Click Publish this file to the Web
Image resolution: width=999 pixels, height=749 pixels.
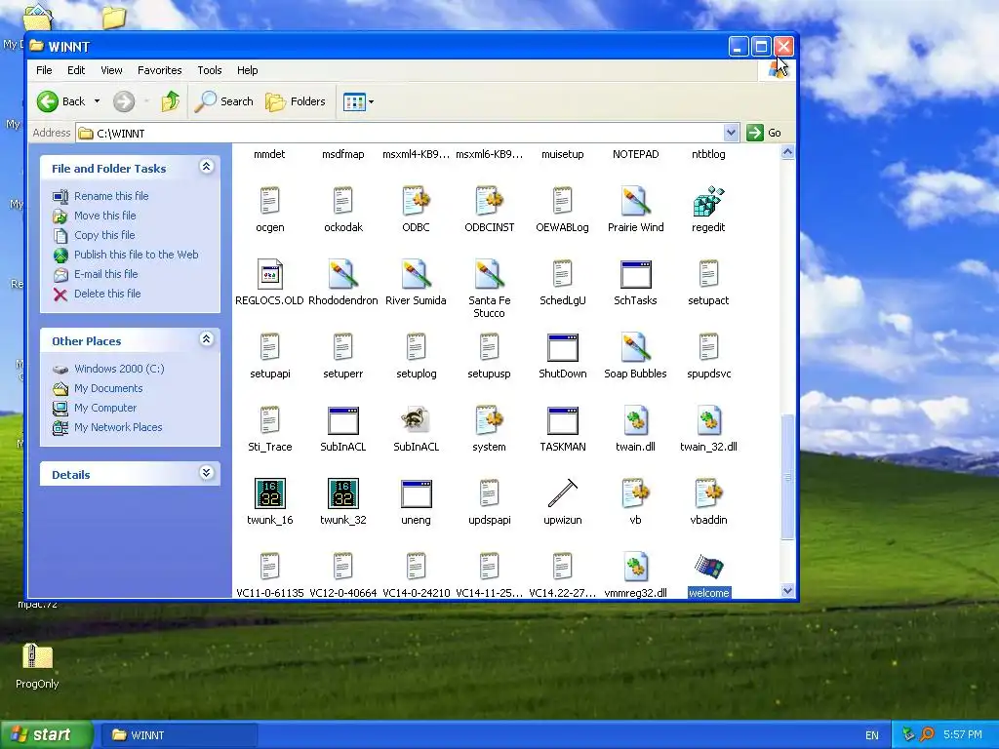137,255
